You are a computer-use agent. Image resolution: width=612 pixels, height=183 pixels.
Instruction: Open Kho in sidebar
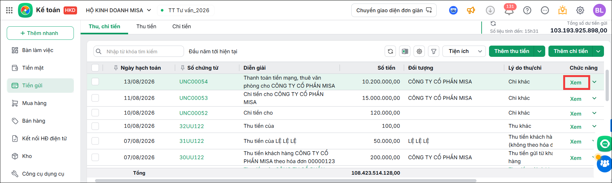coord(40,156)
